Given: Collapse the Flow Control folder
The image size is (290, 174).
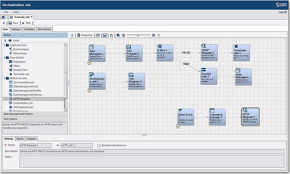Looking at the screenshot, I should point(5,58).
